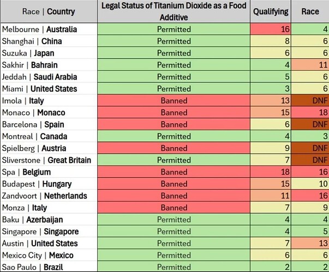This screenshot has width=329, height=272.
Task: Click the Race results column header
Action: (310, 11)
